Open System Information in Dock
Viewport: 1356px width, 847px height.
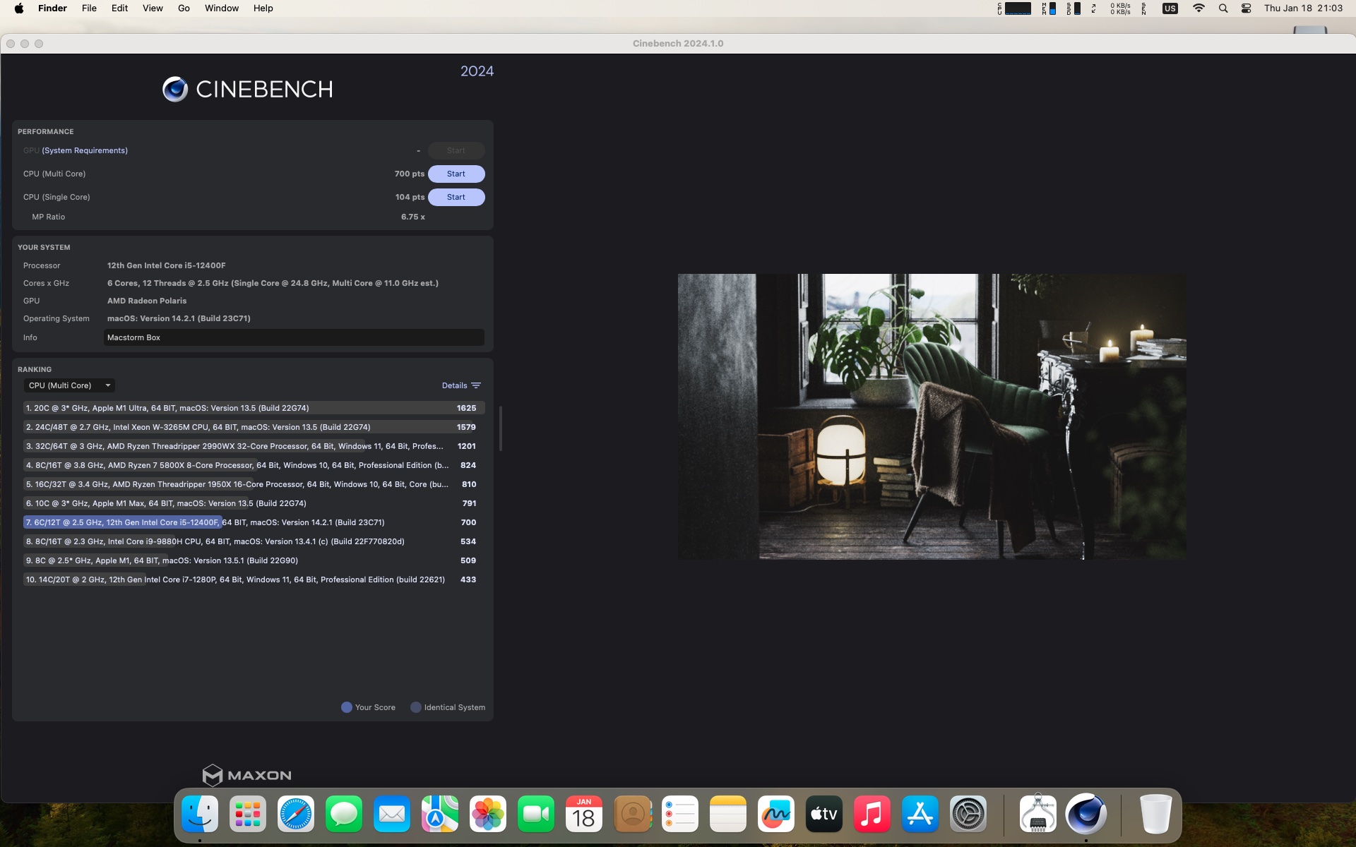[1037, 814]
